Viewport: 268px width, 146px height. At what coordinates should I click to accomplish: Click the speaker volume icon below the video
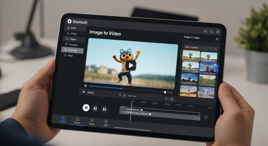120,95
